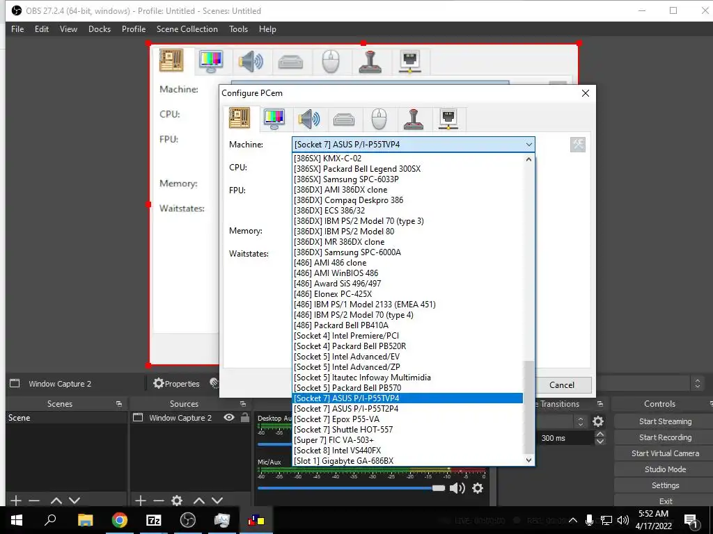
Task: Pop out the Sources dock
Action: click(x=243, y=404)
